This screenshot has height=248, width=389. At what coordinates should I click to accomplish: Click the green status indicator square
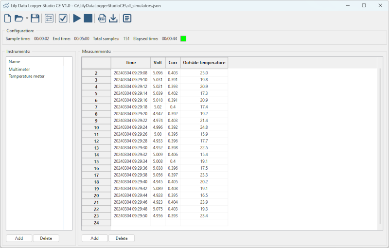pos(183,39)
